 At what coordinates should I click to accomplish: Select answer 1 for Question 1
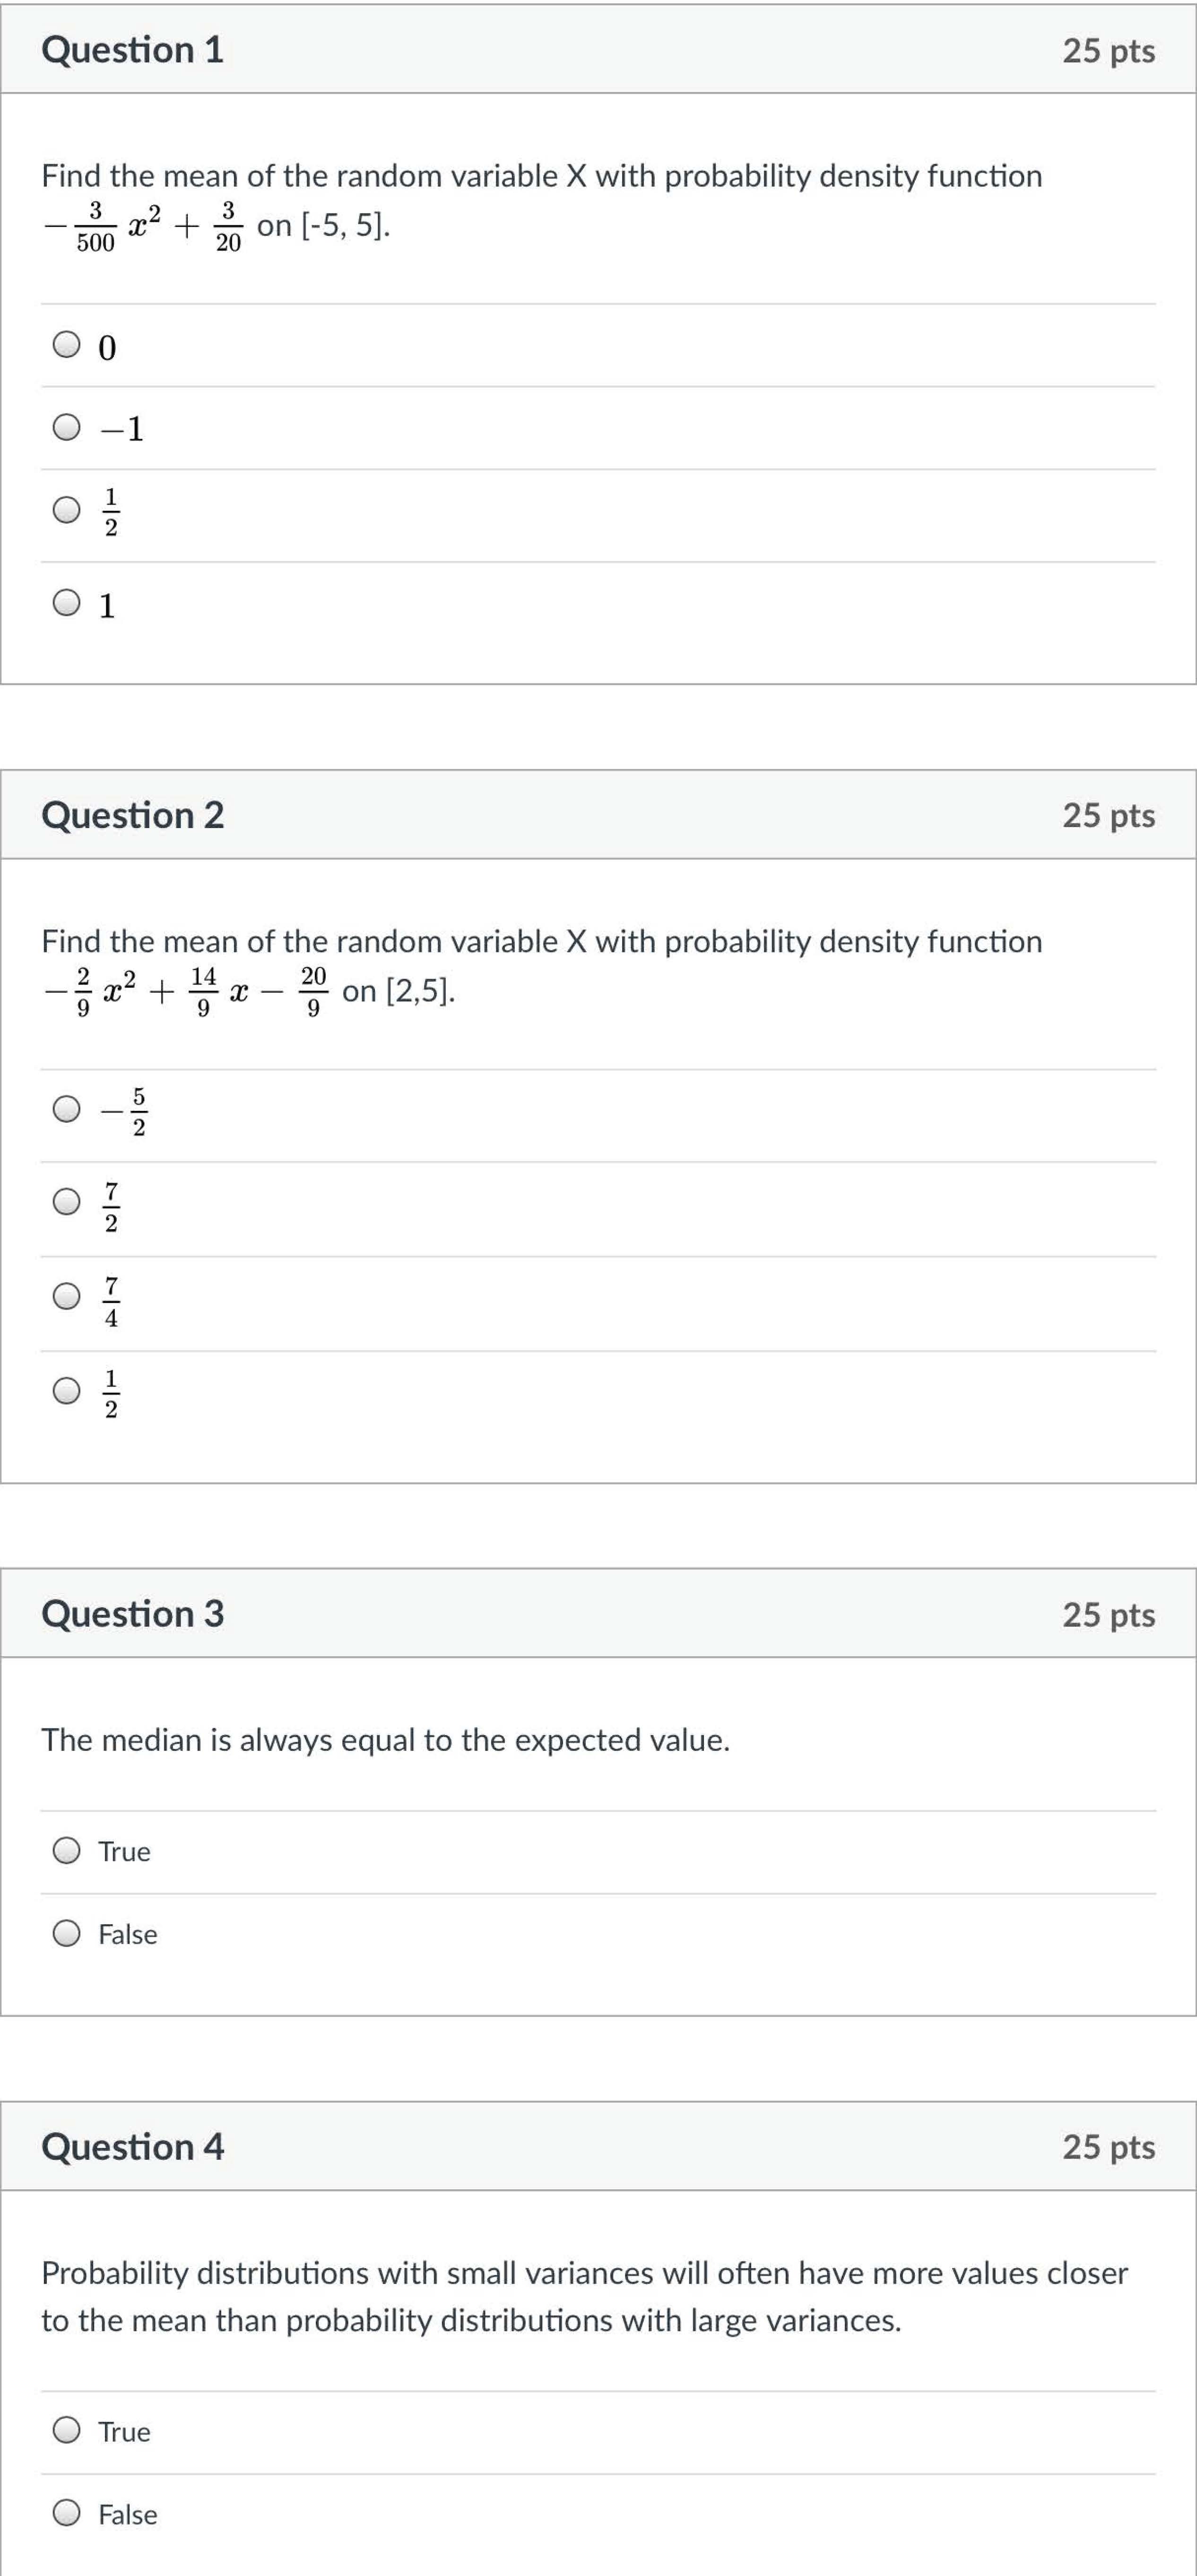67,603
